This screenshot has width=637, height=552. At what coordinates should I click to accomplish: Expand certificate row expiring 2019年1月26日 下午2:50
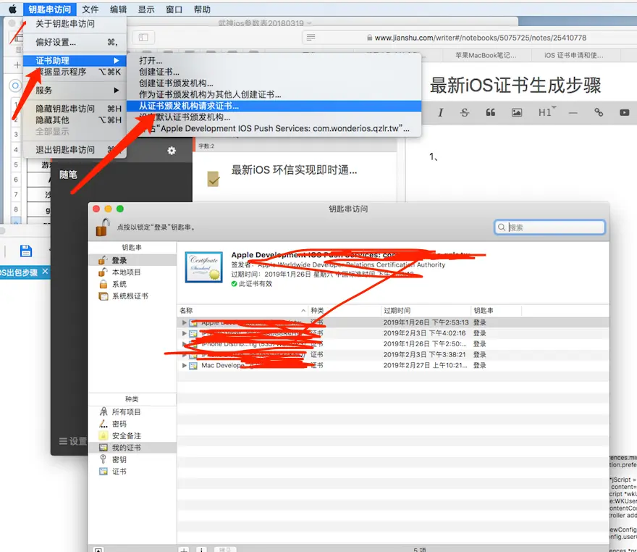(184, 344)
